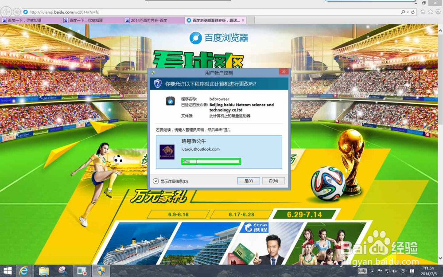Open the UAC shield taskbar icon
The height and width of the screenshot is (277, 443).
[x=101, y=271]
